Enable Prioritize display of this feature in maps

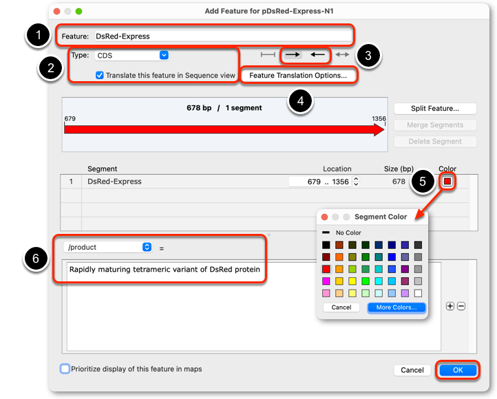point(65,369)
